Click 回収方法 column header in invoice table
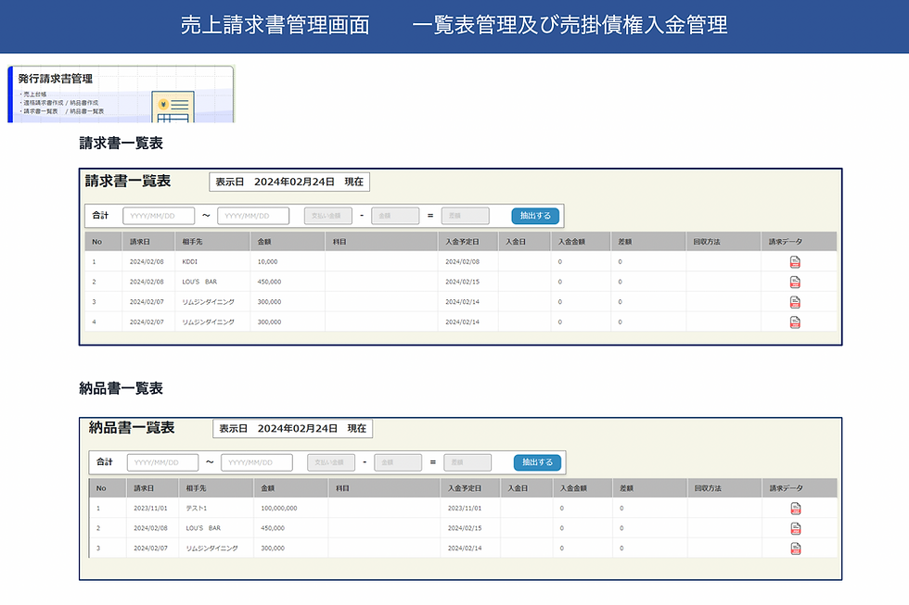This screenshot has width=909, height=605. [x=707, y=242]
